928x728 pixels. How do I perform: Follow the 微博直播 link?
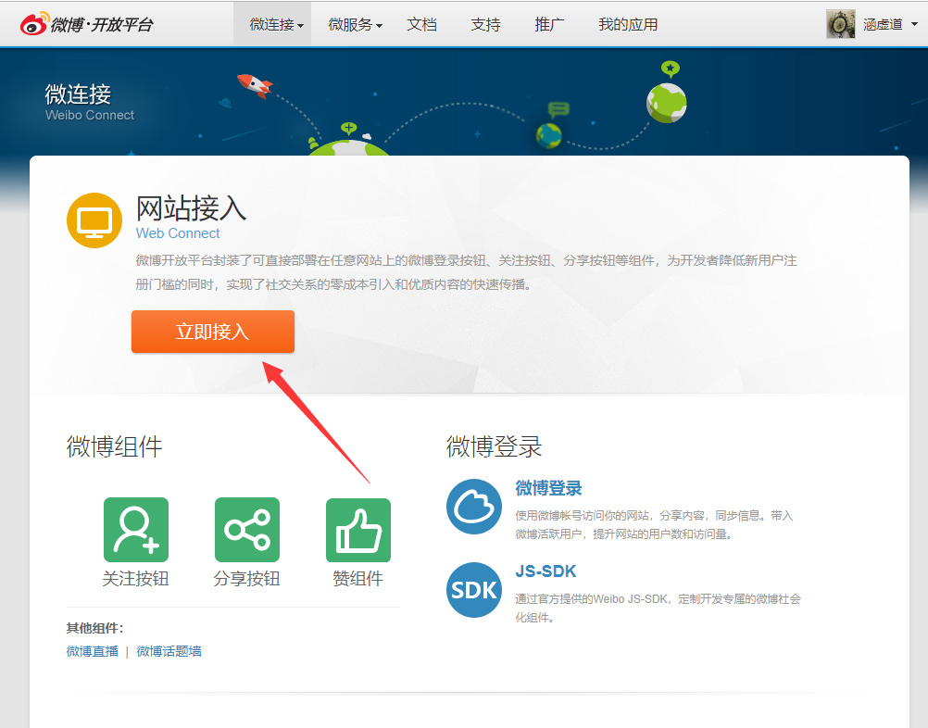[93, 651]
